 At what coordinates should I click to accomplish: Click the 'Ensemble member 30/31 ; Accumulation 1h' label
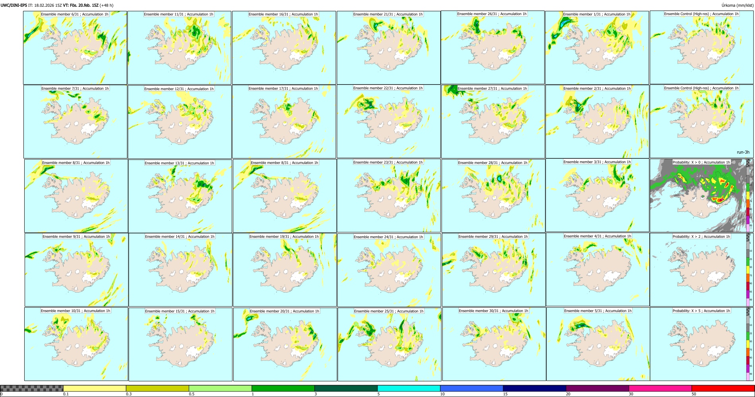point(494,311)
